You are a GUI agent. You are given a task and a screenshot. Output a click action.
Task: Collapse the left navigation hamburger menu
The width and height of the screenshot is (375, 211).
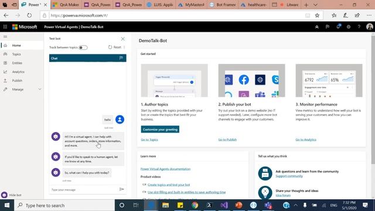5,36
